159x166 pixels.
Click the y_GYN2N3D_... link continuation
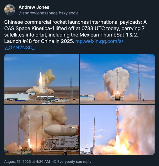click(x=21, y=48)
